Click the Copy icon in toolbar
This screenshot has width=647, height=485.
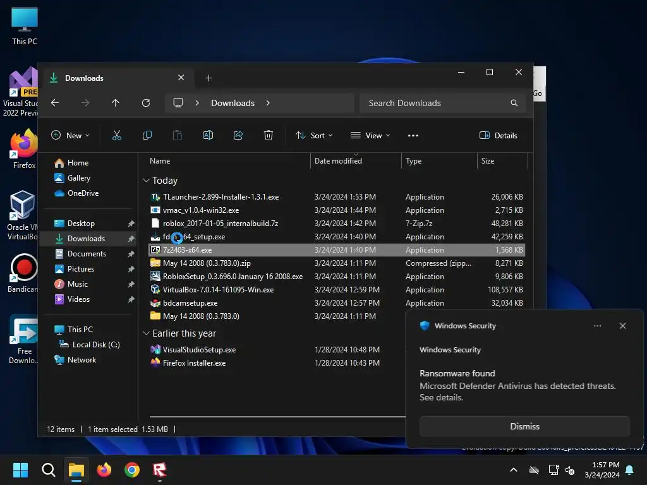[x=147, y=135]
